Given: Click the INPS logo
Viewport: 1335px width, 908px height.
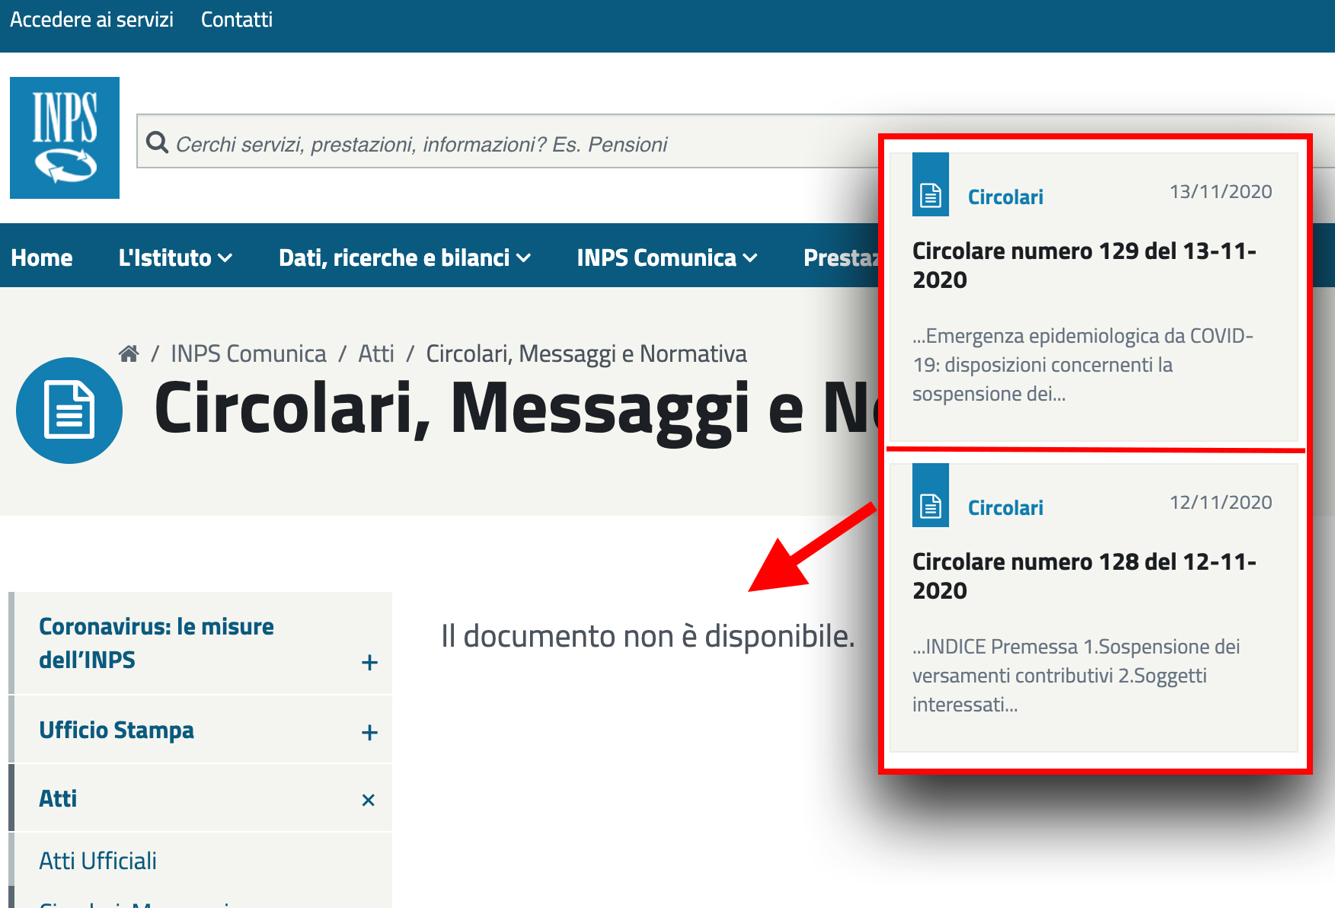Looking at the screenshot, I should click(x=65, y=138).
